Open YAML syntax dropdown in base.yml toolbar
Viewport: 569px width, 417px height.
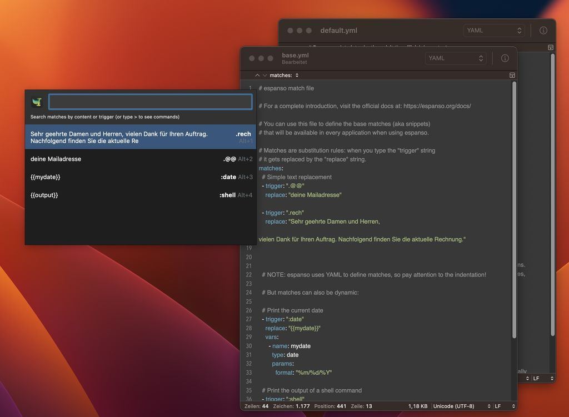click(x=456, y=58)
